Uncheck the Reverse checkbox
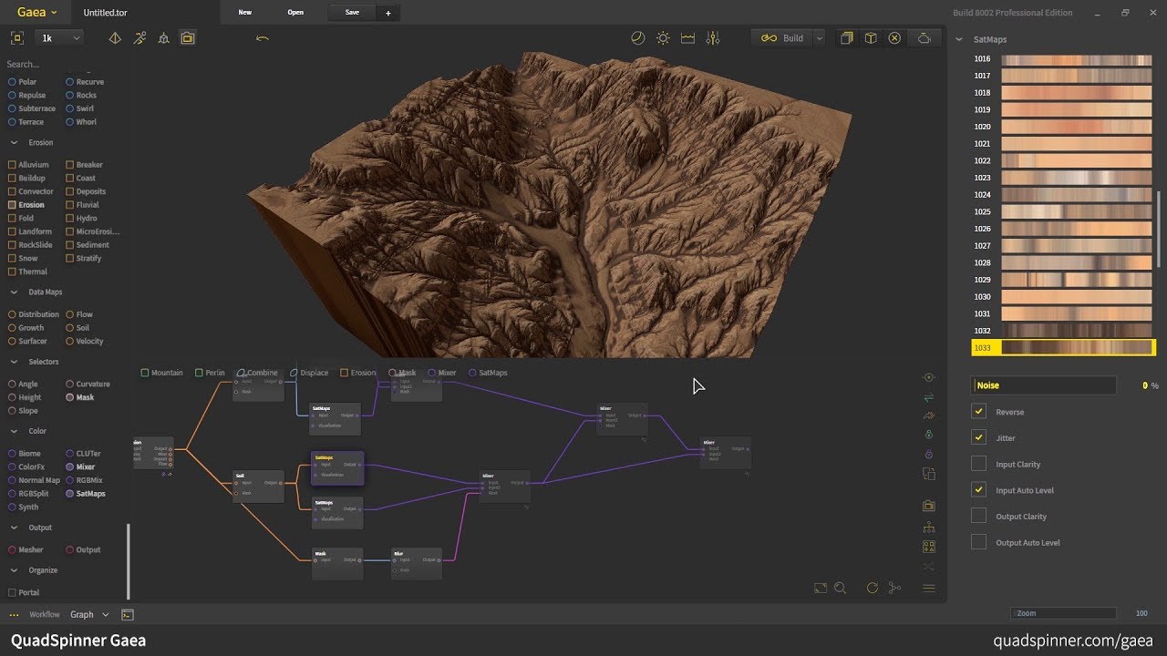The width and height of the screenshot is (1167, 656). 979,412
